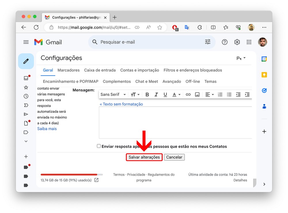Viewport: 288px width, 213px height.
Task: Apply italic formatting to message text
Action: [156, 95]
